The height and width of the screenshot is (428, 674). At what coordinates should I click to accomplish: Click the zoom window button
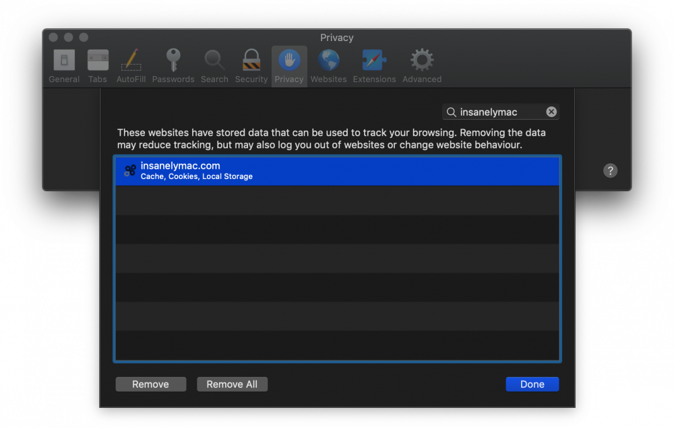pyautogui.click(x=84, y=37)
